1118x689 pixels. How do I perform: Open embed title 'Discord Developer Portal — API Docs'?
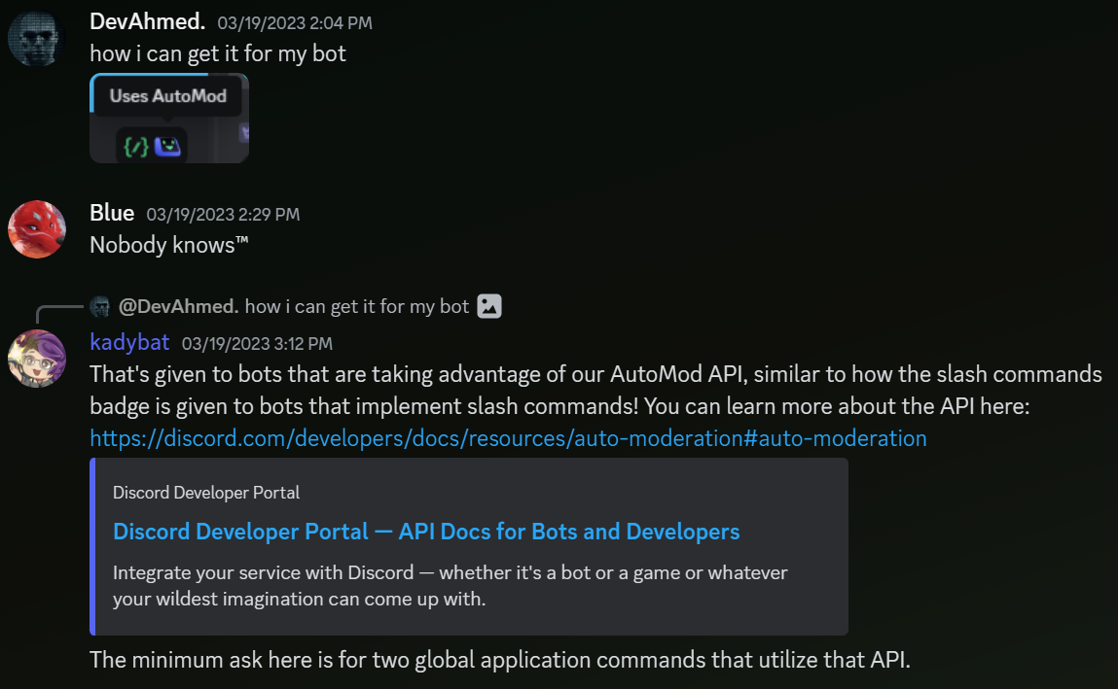[x=426, y=532]
